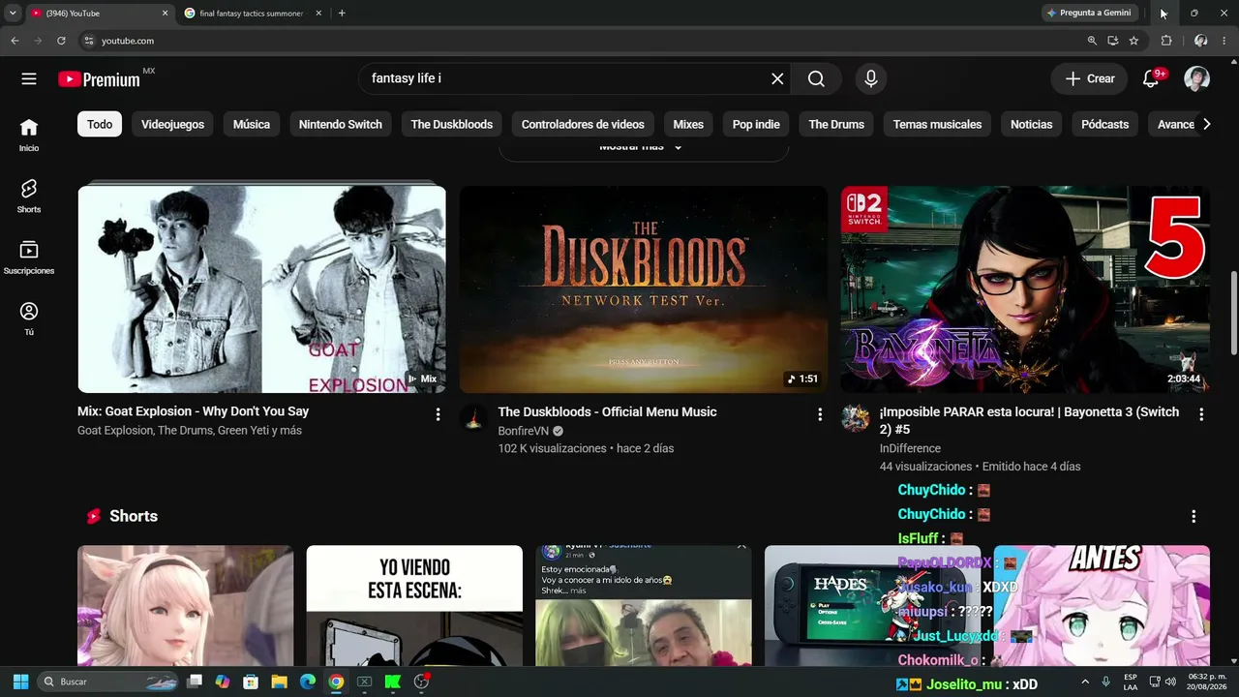Viewport: 1239px width, 697px height.
Task: Go to Inicio in the sidebar
Action: 29,135
